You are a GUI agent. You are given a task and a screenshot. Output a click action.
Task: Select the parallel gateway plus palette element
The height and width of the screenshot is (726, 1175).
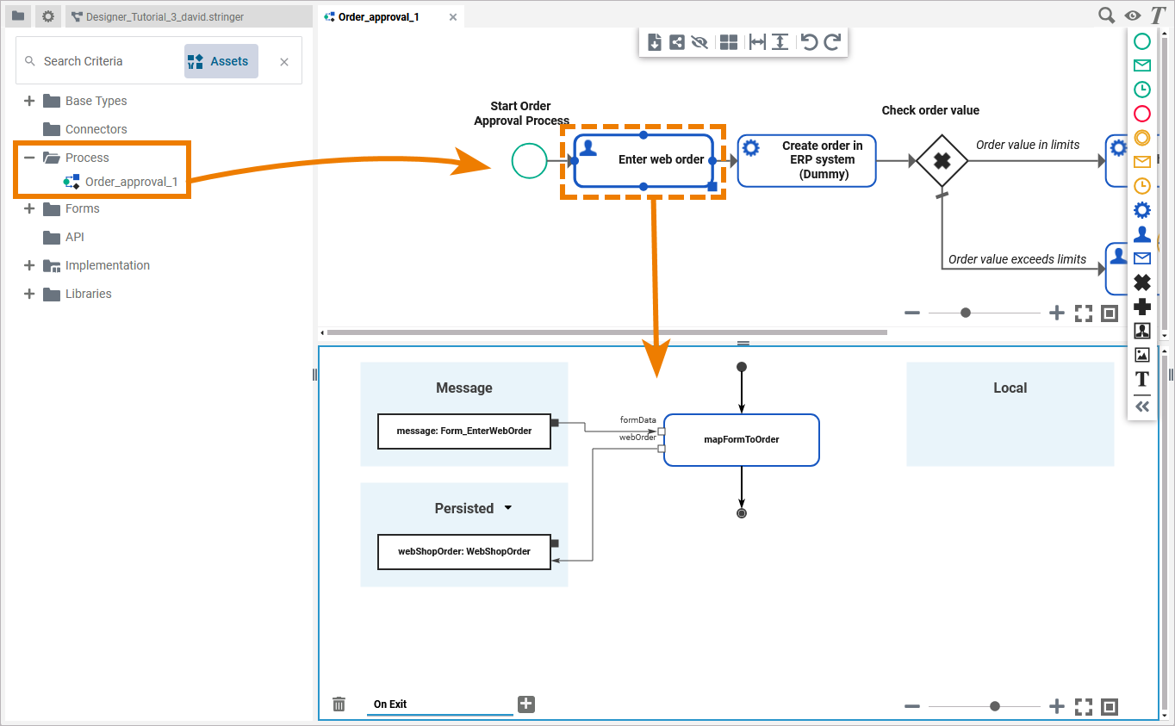point(1142,307)
